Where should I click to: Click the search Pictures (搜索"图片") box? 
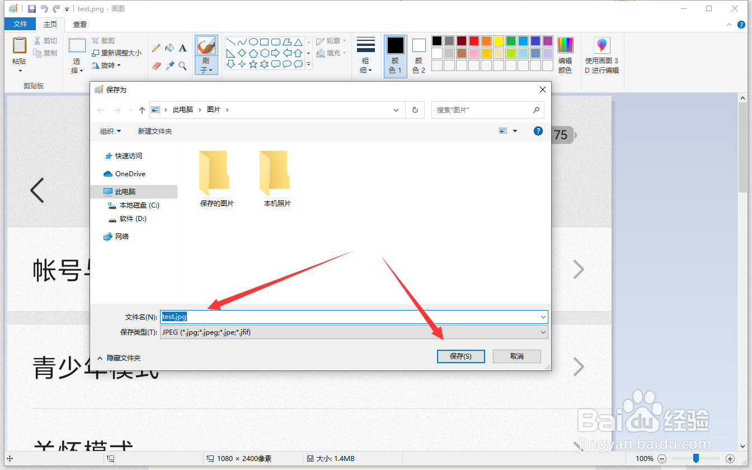click(487, 110)
